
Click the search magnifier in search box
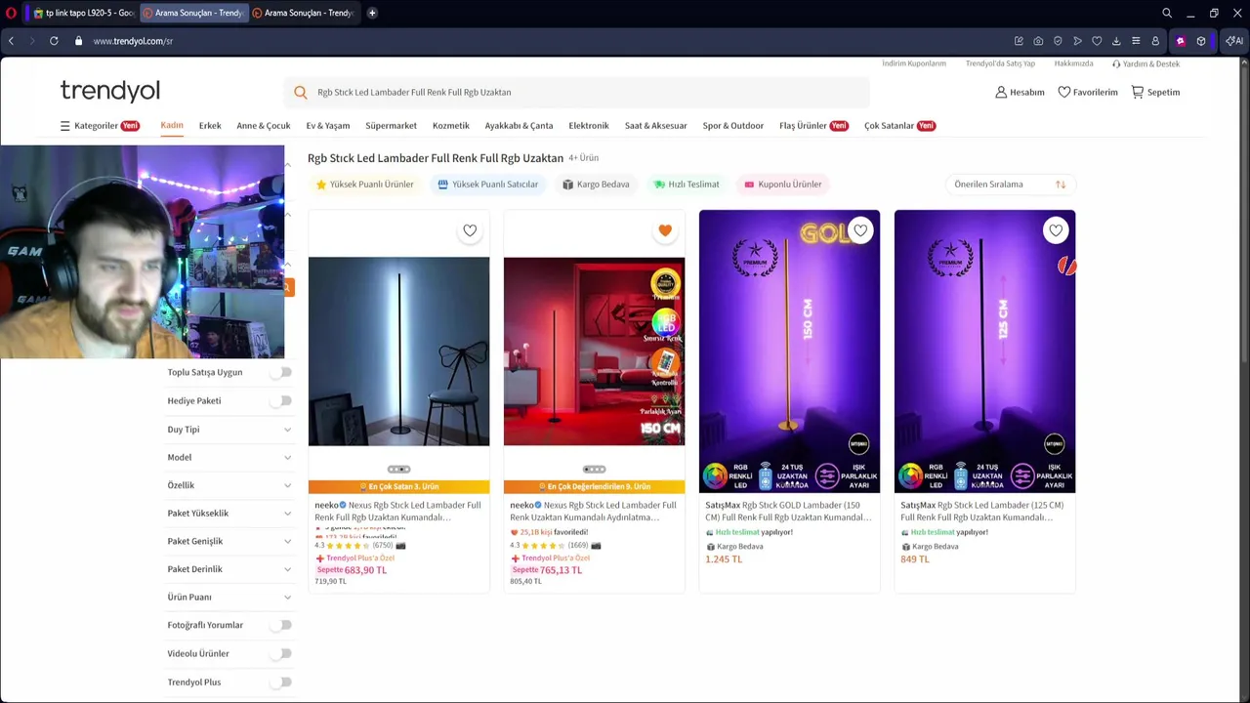(x=300, y=92)
